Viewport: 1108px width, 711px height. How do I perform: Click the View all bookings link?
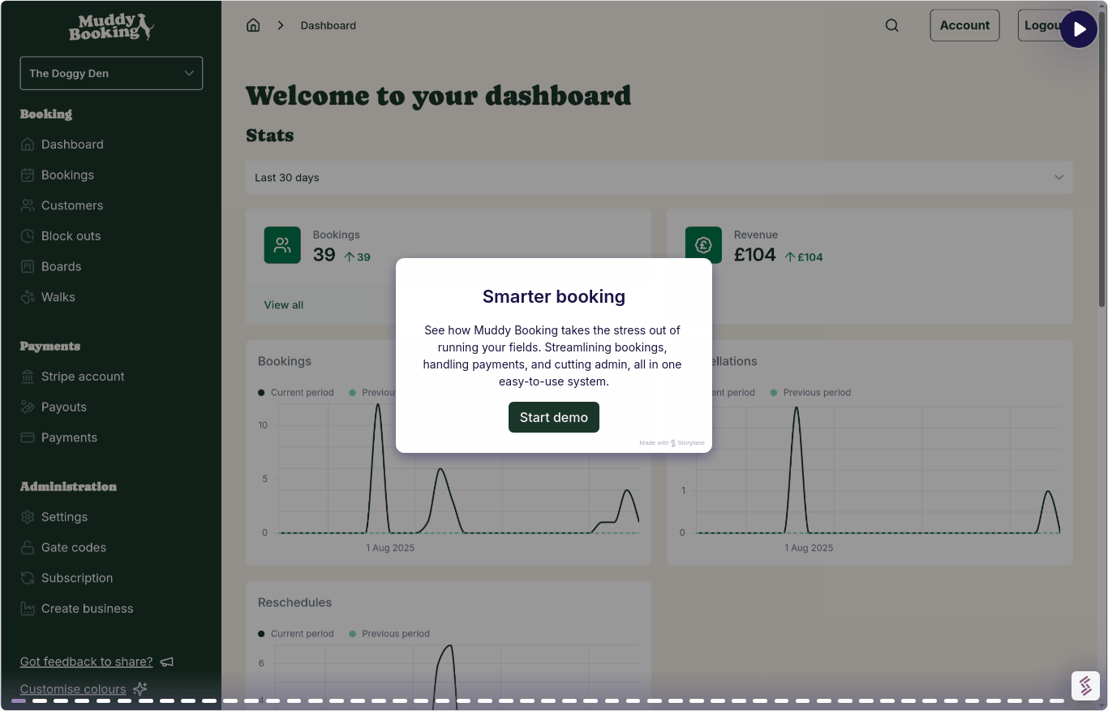point(283,304)
